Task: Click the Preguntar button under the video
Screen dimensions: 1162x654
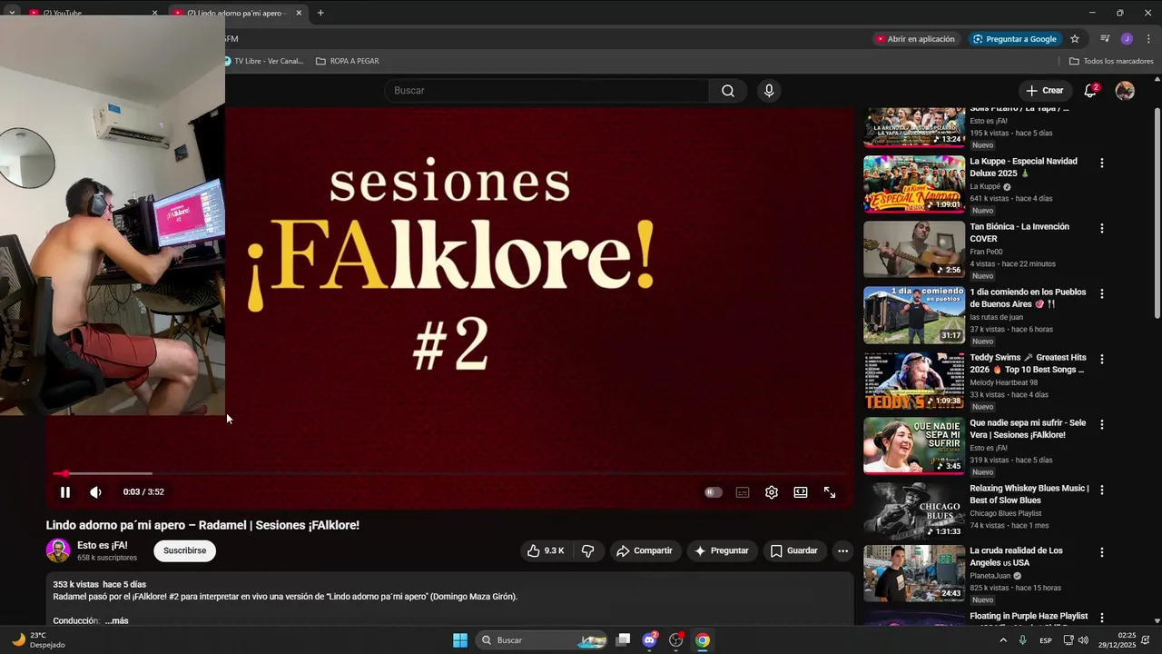Action: (x=722, y=550)
